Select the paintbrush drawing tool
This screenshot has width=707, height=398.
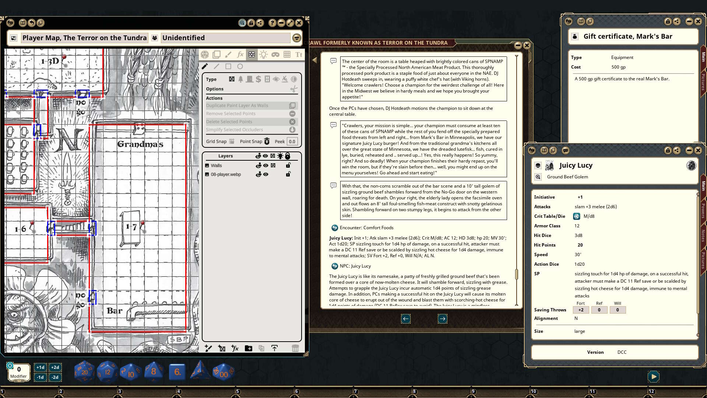coord(228,55)
